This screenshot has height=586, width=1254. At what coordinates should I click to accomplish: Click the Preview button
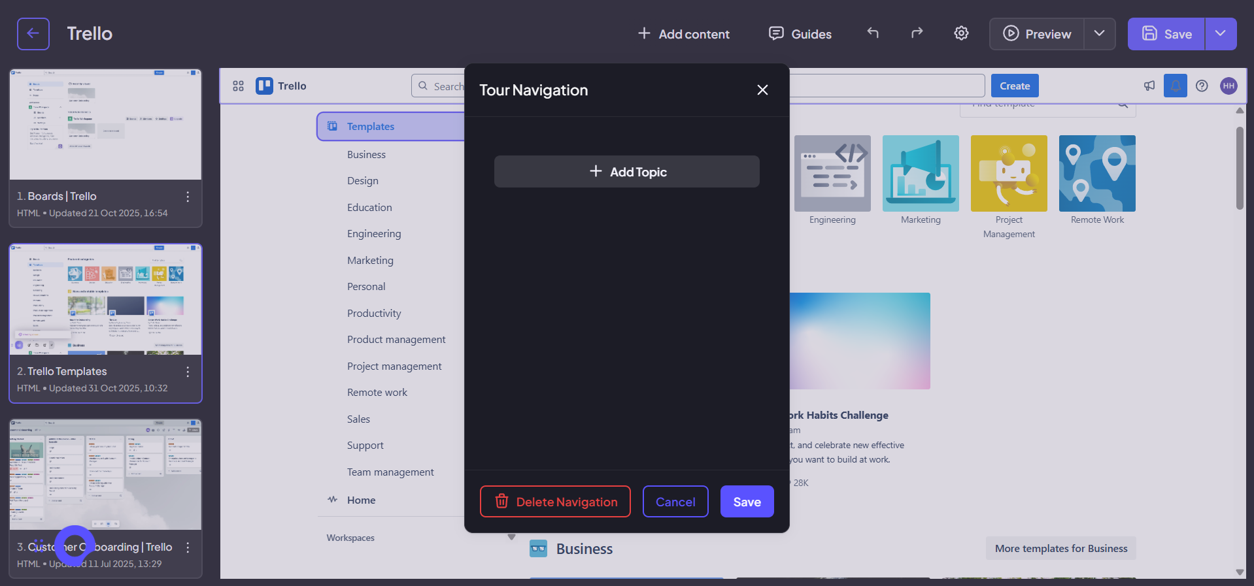click(1037, 34)
